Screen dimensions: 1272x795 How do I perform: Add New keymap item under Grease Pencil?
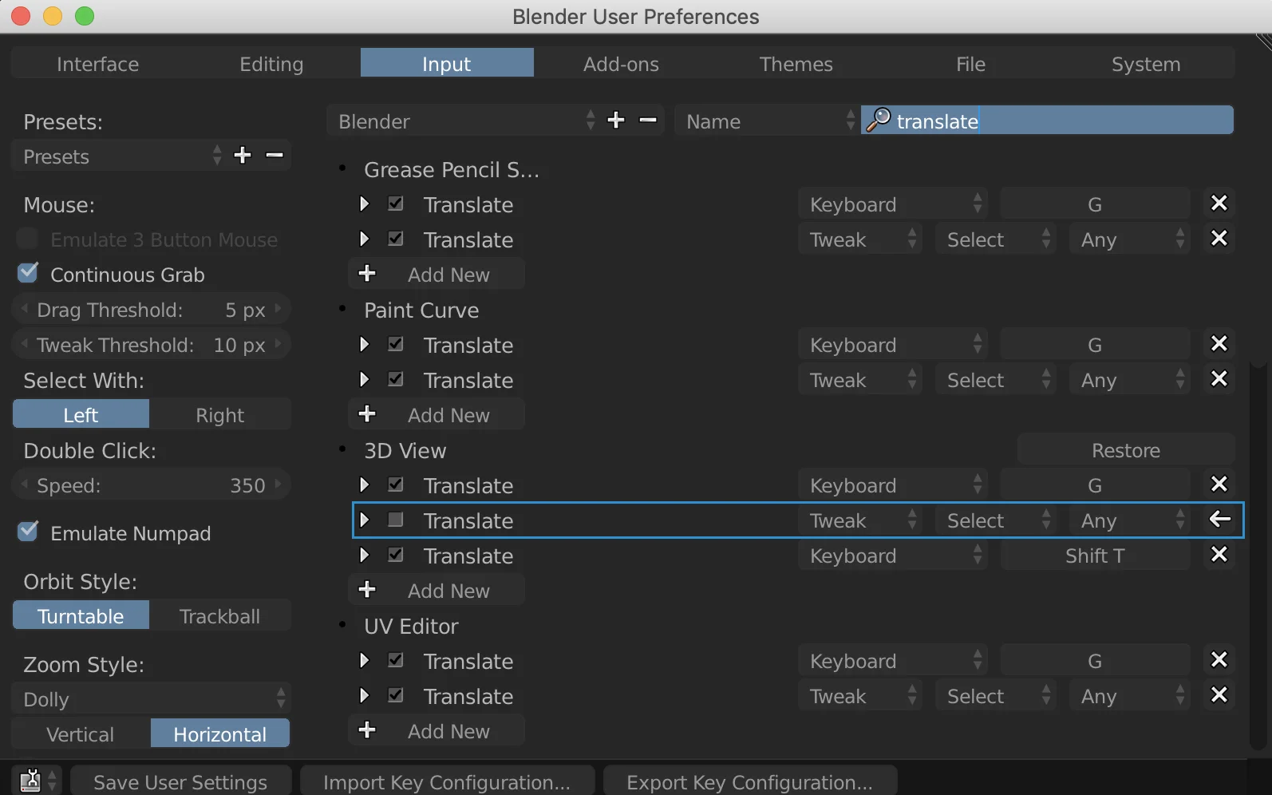point(437,274)
